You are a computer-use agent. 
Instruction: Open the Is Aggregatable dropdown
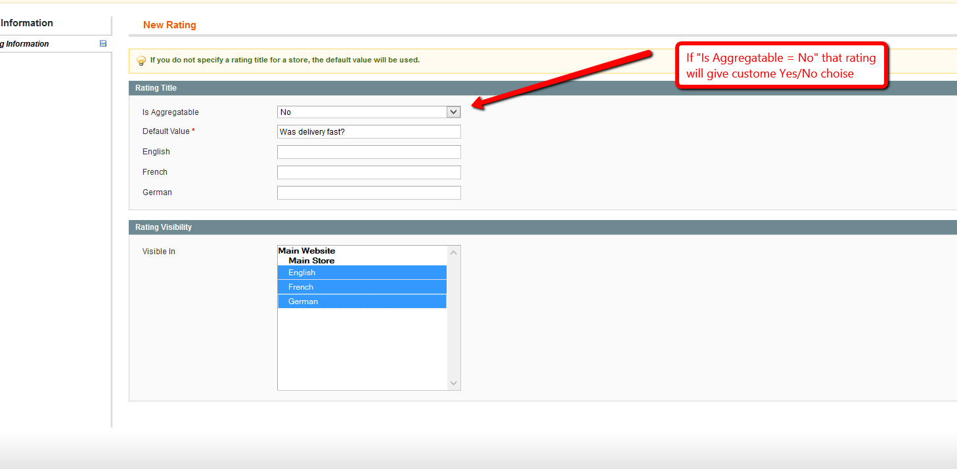368,112
